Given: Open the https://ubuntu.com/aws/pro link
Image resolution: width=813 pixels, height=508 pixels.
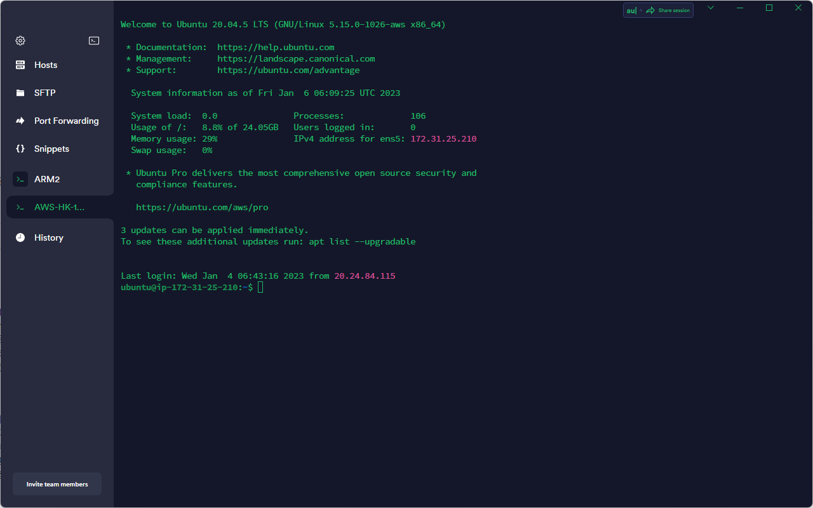Looking at the screenshot, I should (202, 207).
